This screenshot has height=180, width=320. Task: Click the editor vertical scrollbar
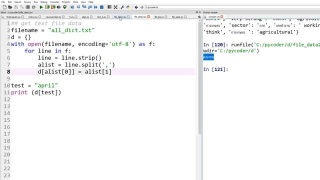199,78
